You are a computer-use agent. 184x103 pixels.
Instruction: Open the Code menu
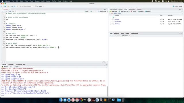click(22, 1)
